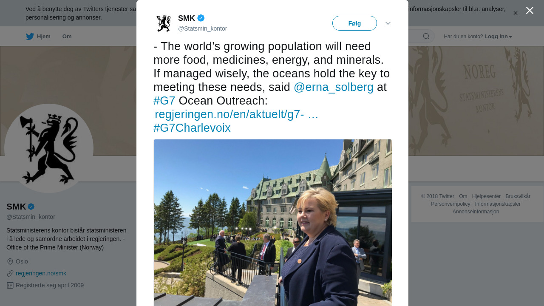Open the Om menu item
Screen dimensions: 544x306
[67, 37]
